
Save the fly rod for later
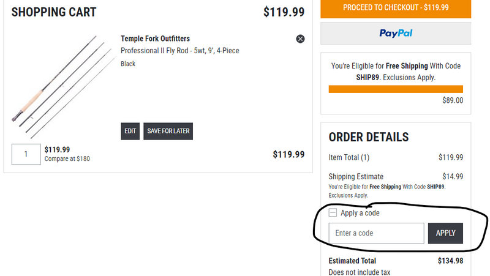pos(168,131)
